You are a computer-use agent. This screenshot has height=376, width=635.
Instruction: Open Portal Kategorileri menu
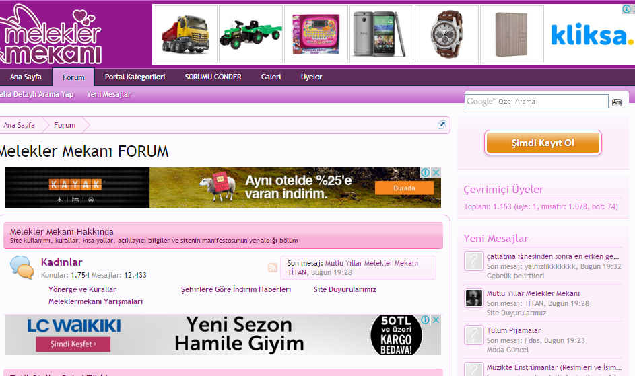tap(135, 77)
